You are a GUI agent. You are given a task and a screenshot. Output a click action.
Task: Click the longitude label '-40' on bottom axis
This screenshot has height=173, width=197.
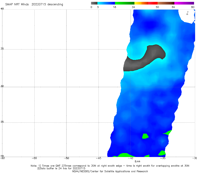[x=130, y=158]
